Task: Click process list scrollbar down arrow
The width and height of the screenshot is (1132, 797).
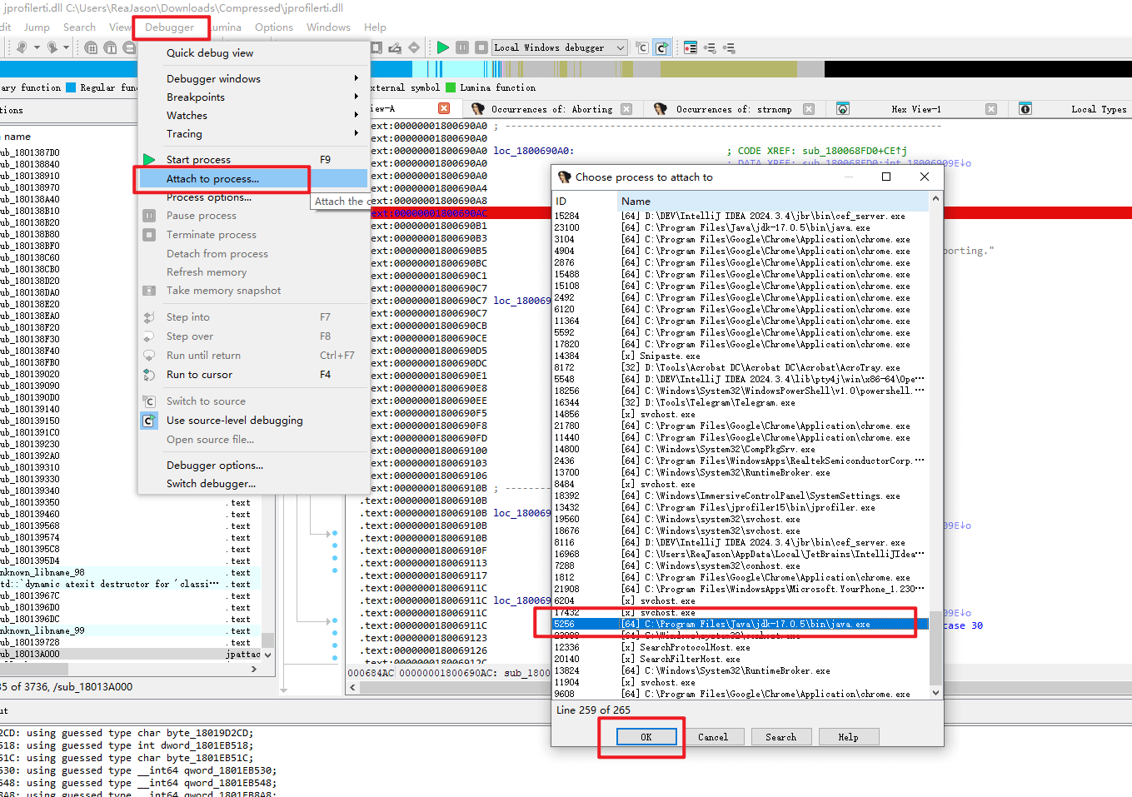Action: (936, 692)
